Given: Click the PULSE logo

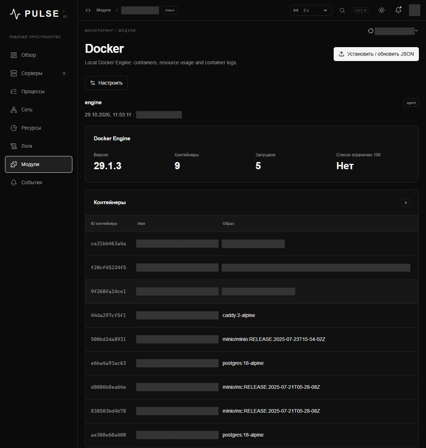Looking at the screenshot, I should [x=34, y=14].
